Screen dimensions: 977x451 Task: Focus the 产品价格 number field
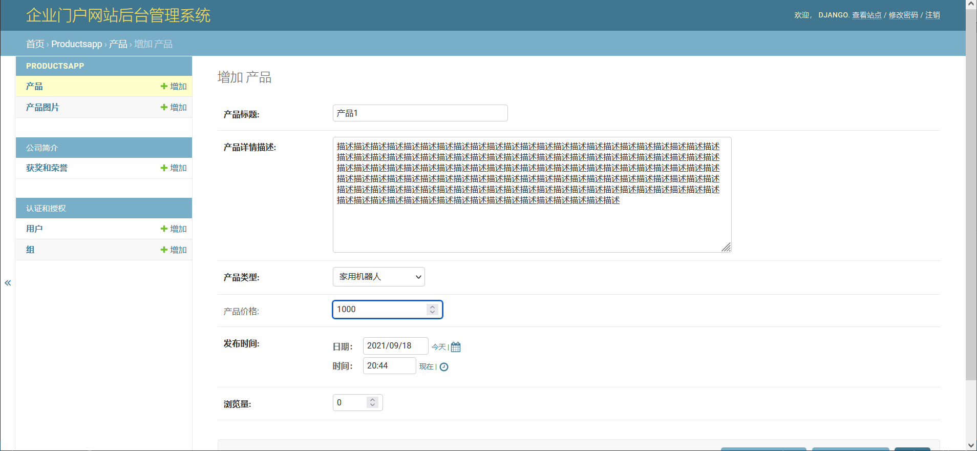click(x=388, y=310)
